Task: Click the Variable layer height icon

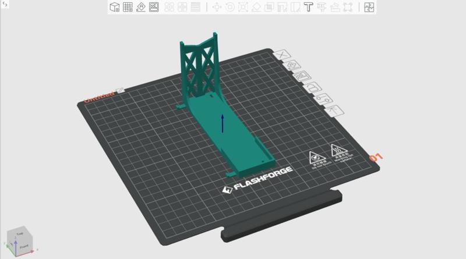Action: point(195,7)
